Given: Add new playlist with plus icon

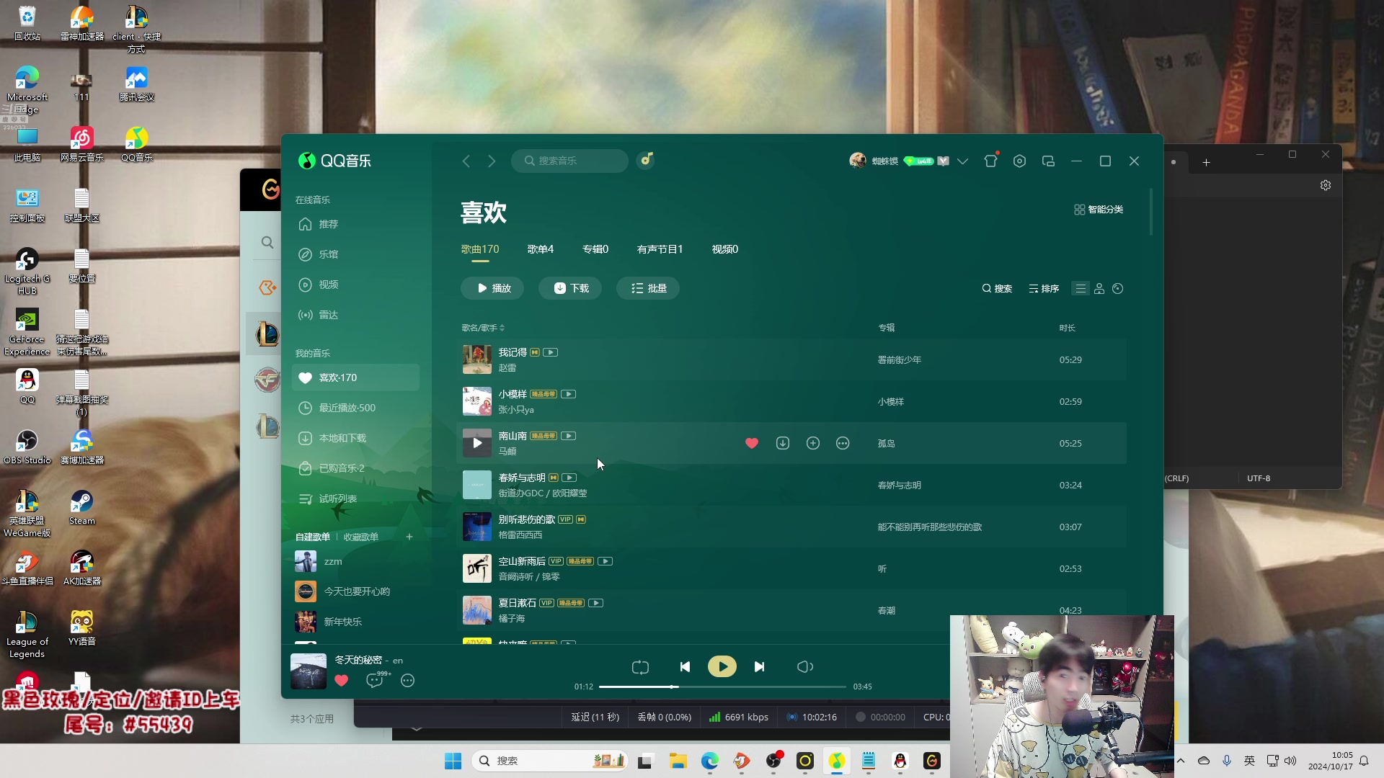Looking at the screenshot, I should point(409,537).
